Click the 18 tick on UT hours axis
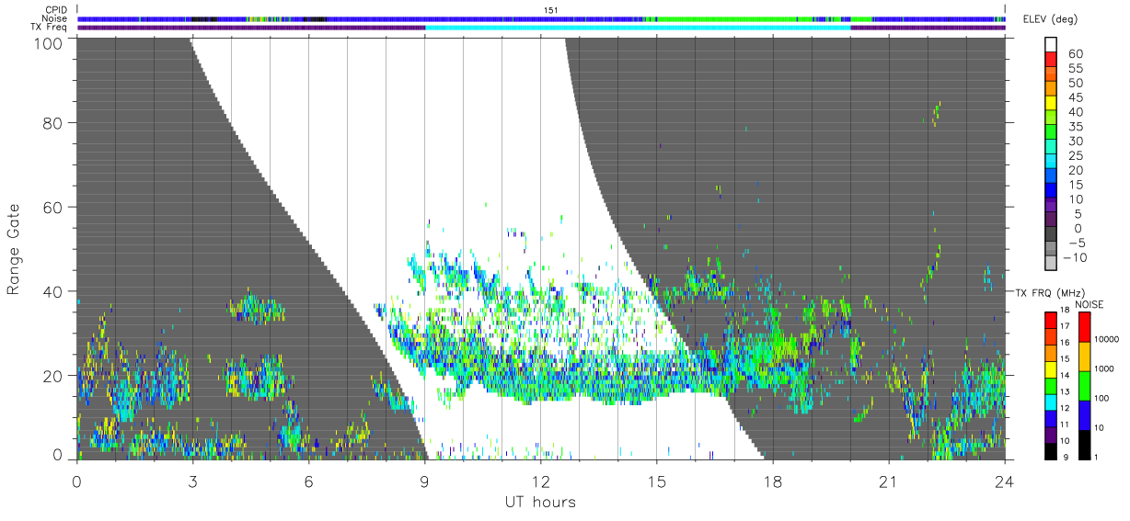1130x521 pixels. [x=772, y=481]
